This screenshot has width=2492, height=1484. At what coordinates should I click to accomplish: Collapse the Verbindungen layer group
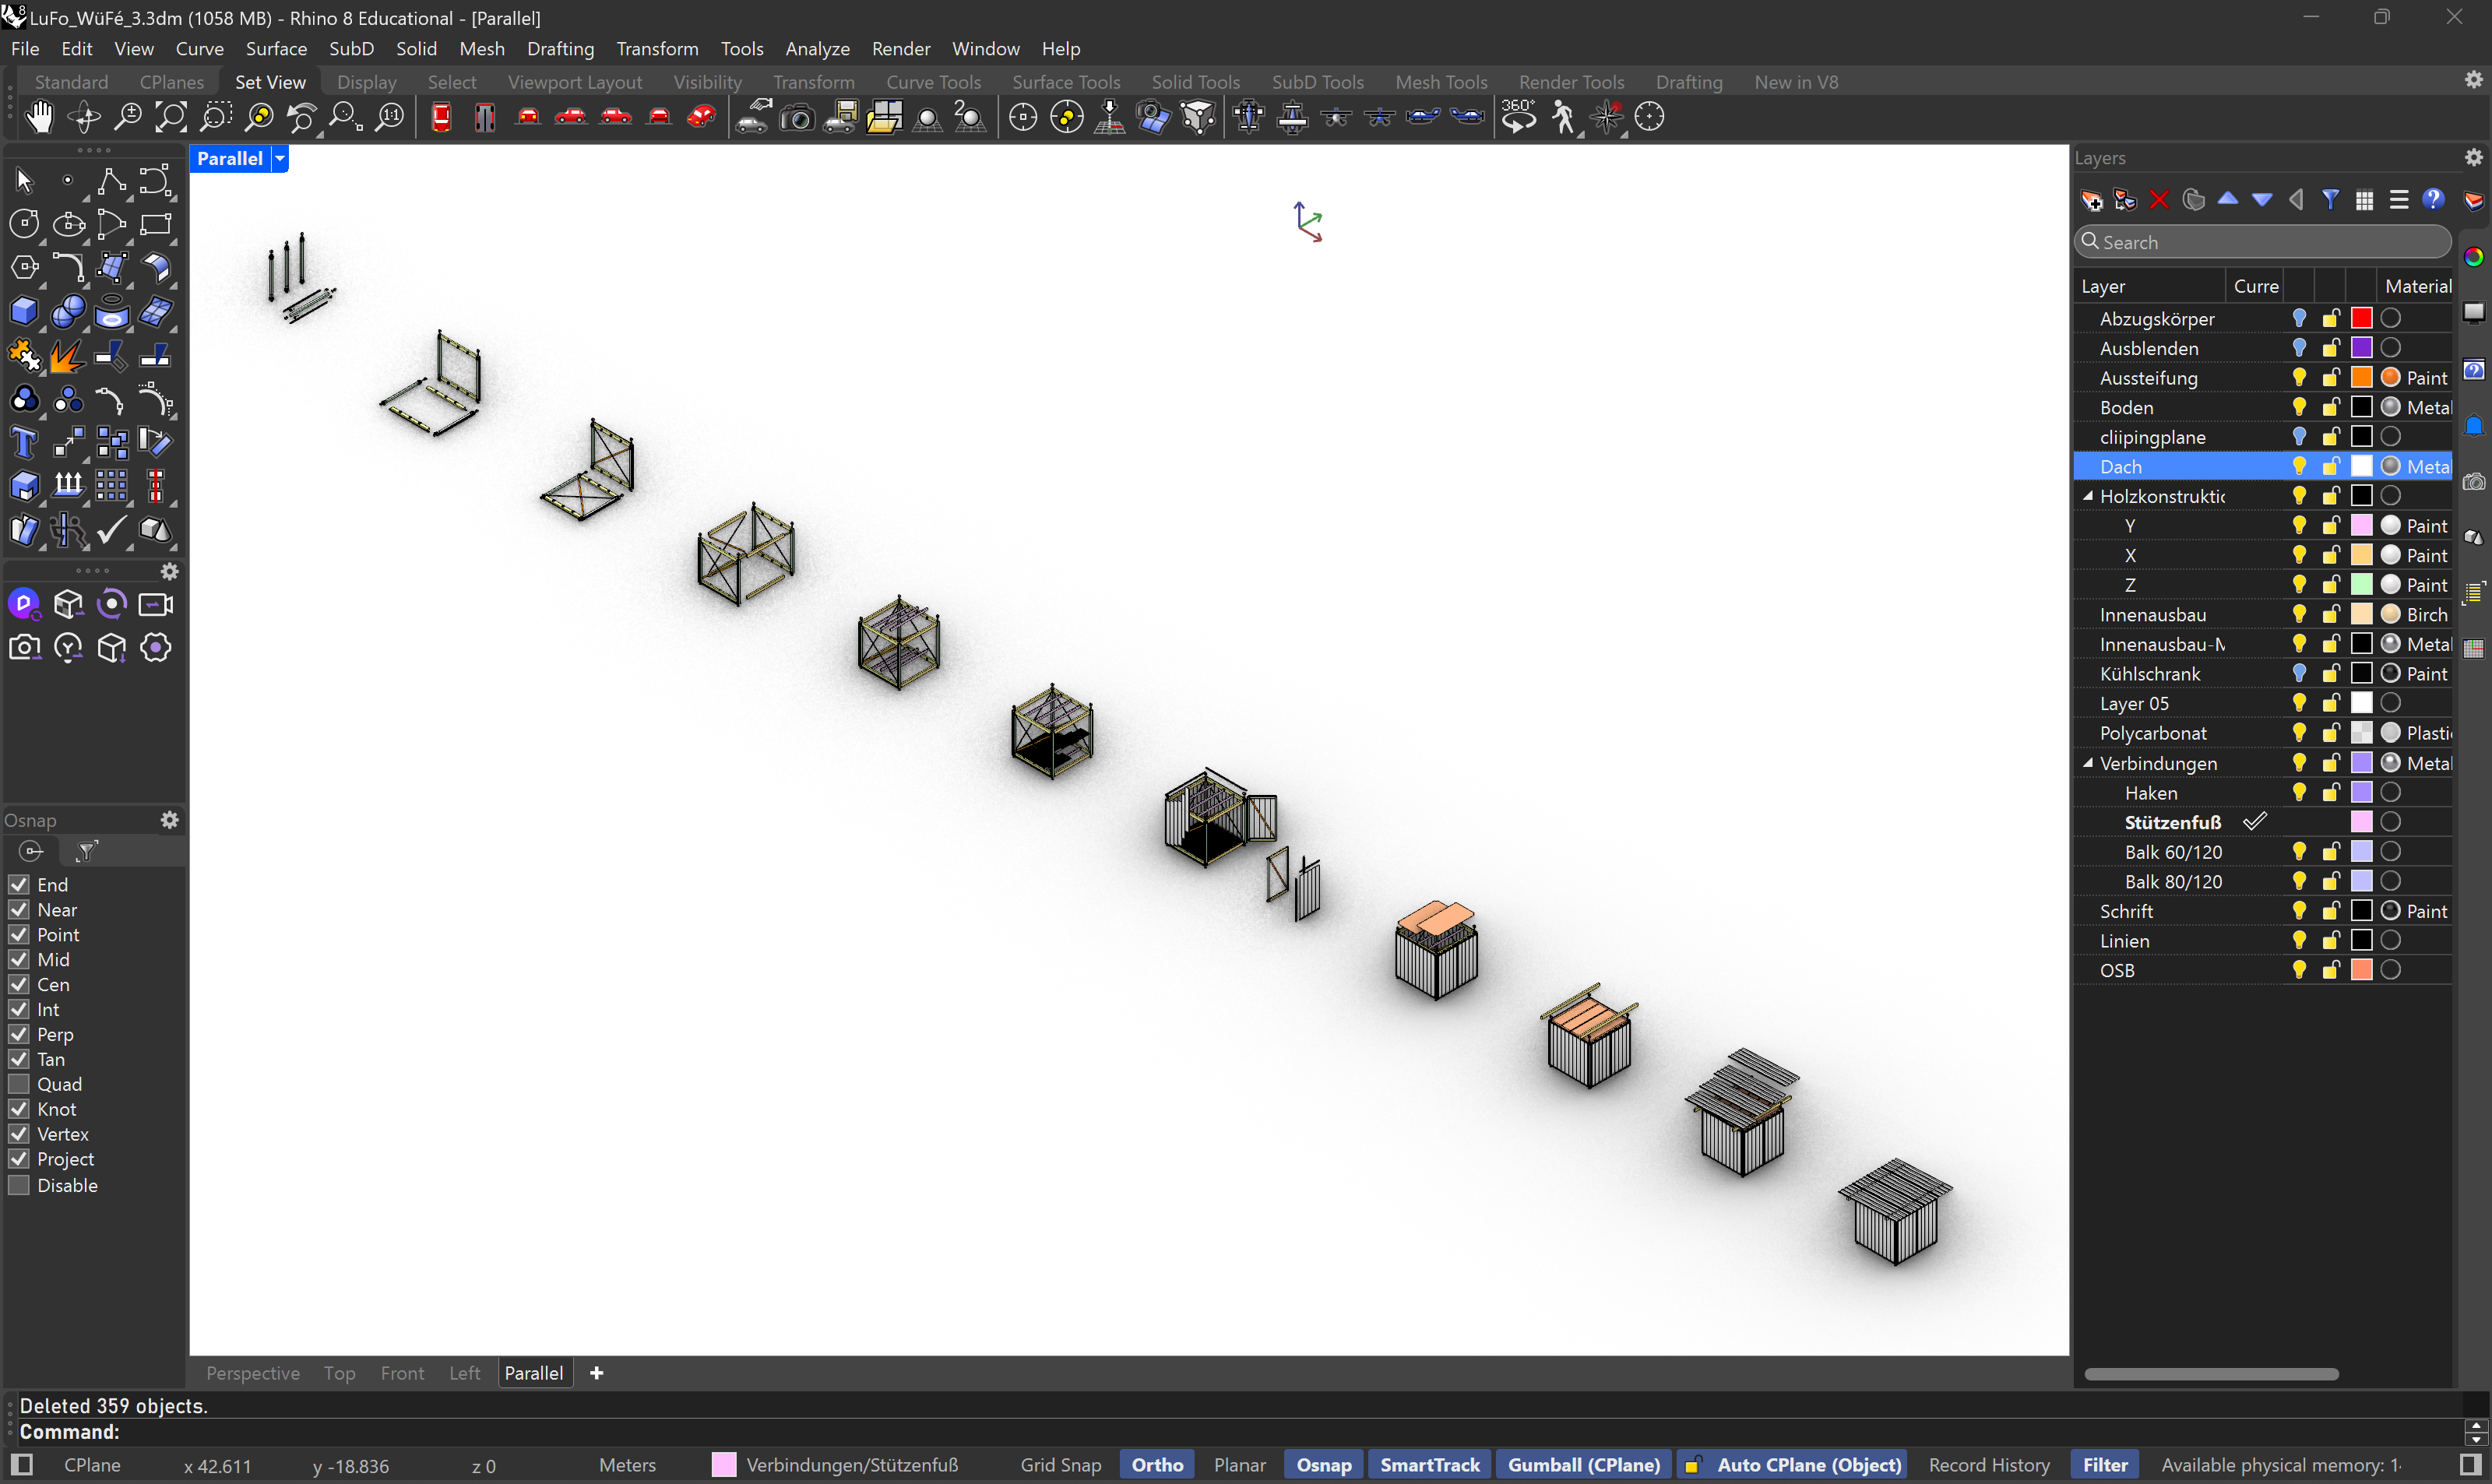coord(2088,763)
